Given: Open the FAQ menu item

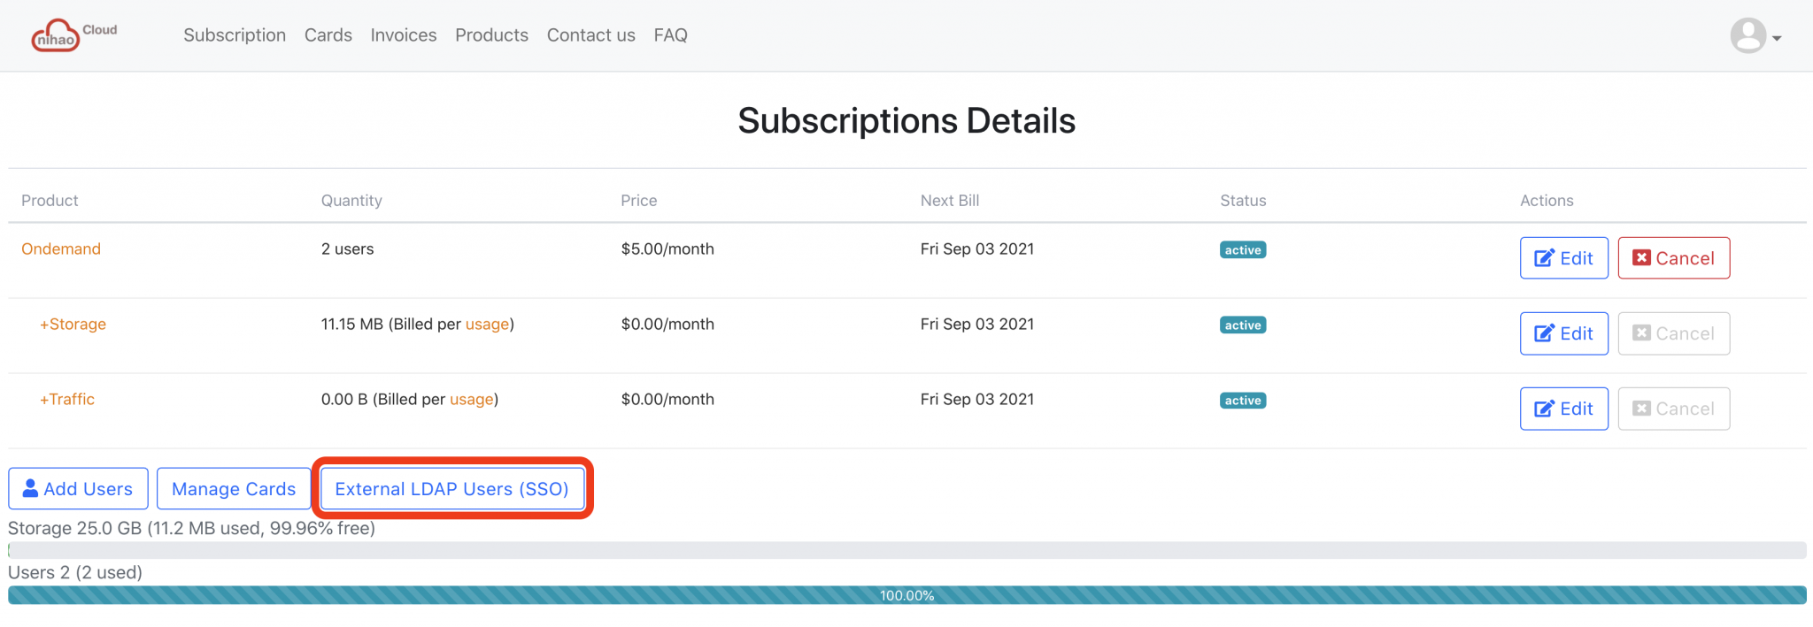Looking at the screenshot, I should pyautogui.click(x=670, y=35).
